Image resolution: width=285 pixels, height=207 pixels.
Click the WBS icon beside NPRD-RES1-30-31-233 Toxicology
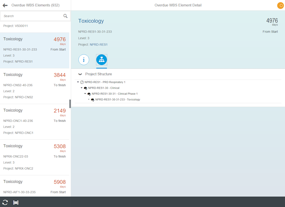(x=93, y=100)
